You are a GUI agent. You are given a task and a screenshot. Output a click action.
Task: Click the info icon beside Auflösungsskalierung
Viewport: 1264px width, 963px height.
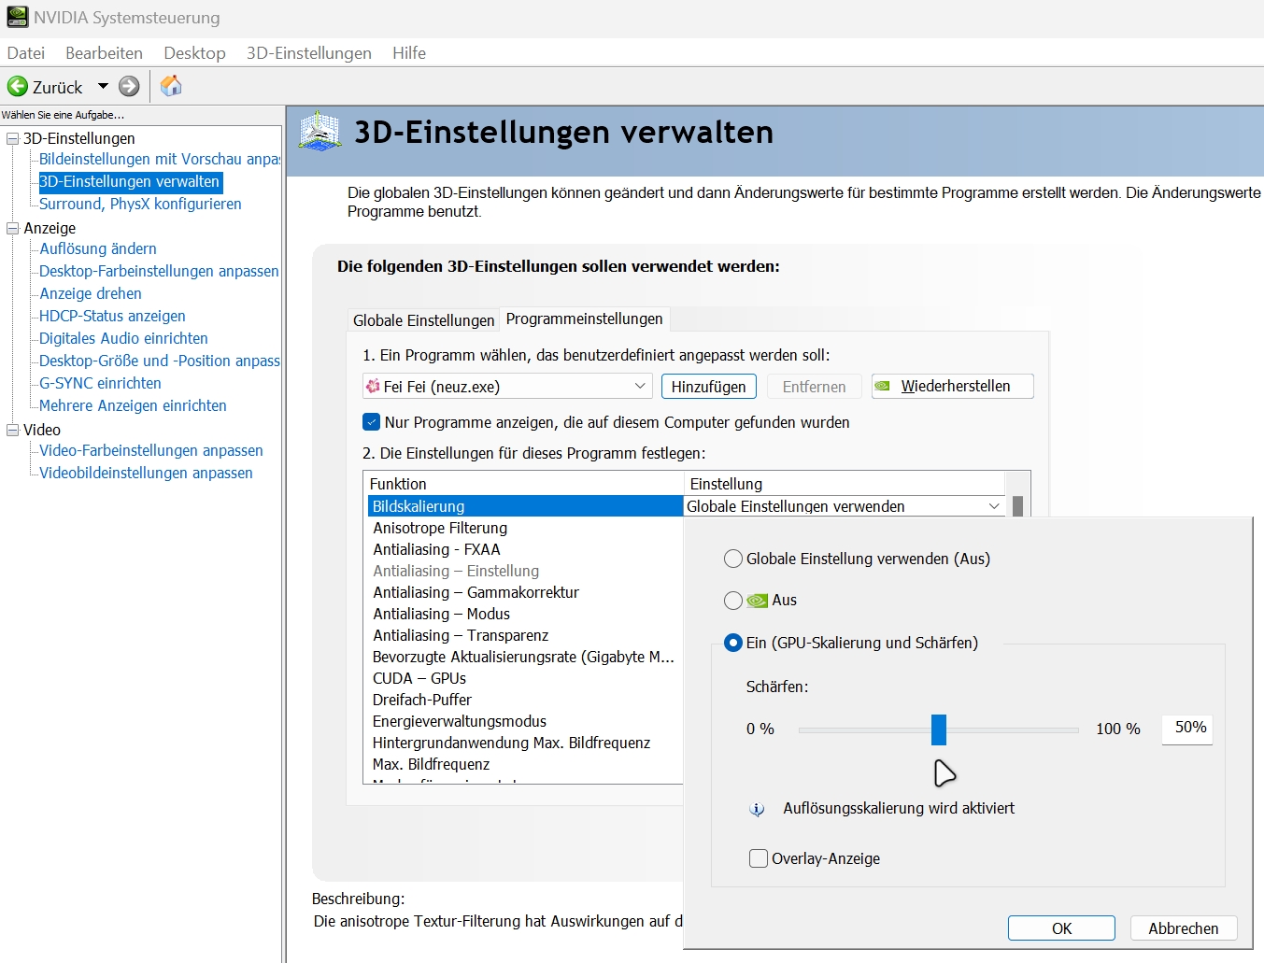click(757, 809)
